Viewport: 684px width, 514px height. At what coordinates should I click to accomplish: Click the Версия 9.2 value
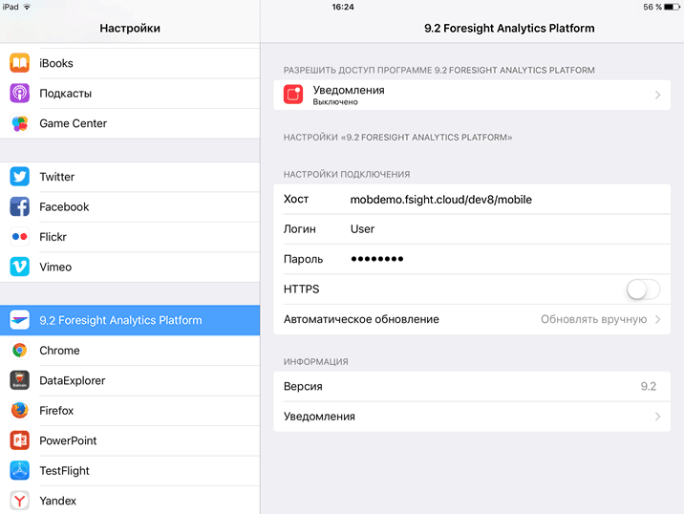point(649,386)
